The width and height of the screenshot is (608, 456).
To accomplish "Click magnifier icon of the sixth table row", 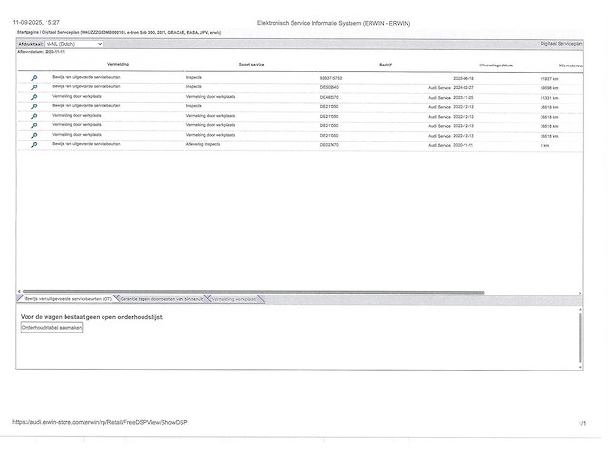I will (34, 125).
